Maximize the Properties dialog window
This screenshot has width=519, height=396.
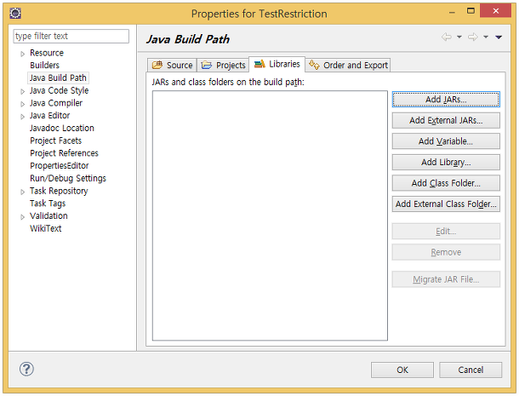(x=471, y=11)
